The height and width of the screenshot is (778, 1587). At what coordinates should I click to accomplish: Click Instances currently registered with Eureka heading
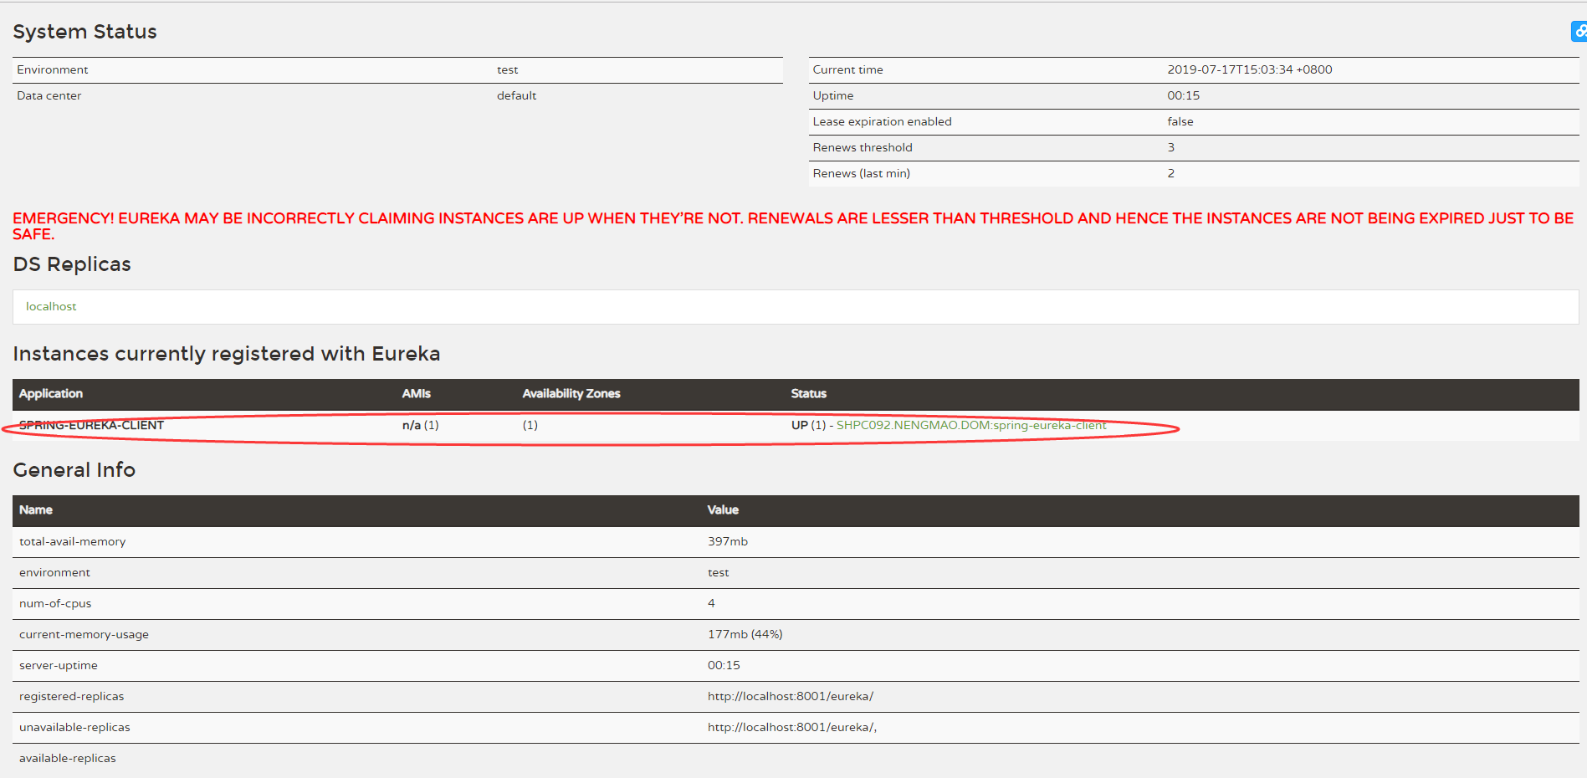[x=226, y=354]
